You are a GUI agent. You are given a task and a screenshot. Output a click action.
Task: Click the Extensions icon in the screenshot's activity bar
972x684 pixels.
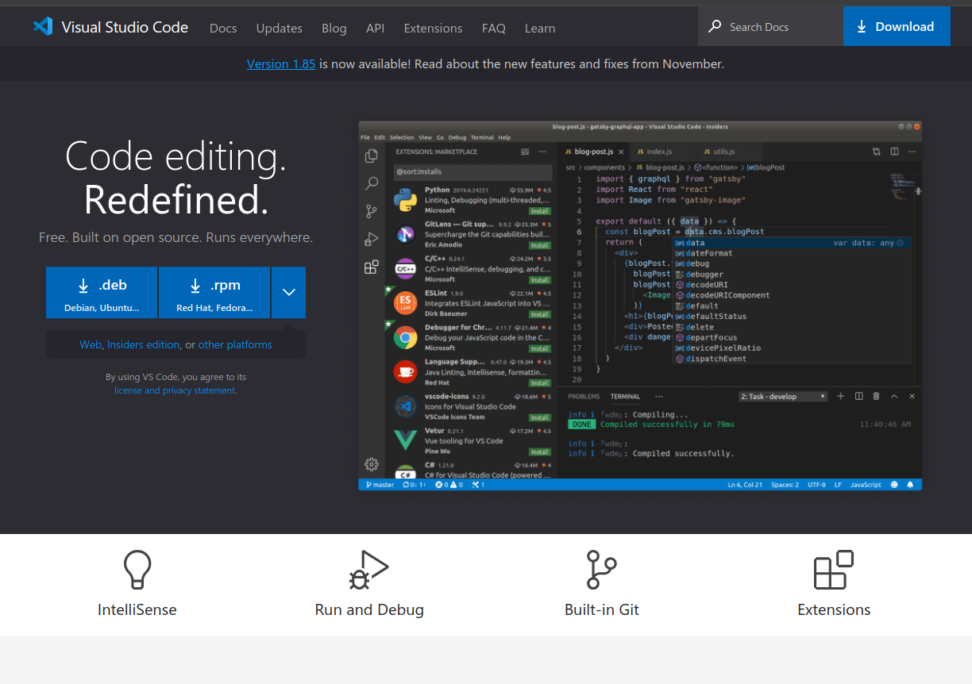(x=372, y=267)
